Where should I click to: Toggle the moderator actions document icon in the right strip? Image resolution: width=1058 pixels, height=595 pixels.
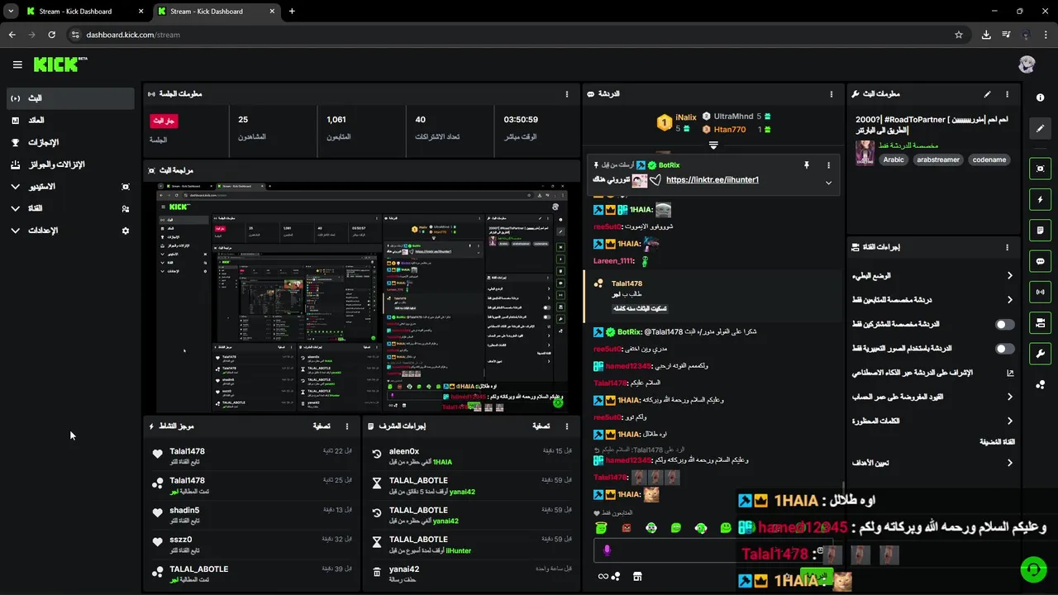pos(1040,230)
